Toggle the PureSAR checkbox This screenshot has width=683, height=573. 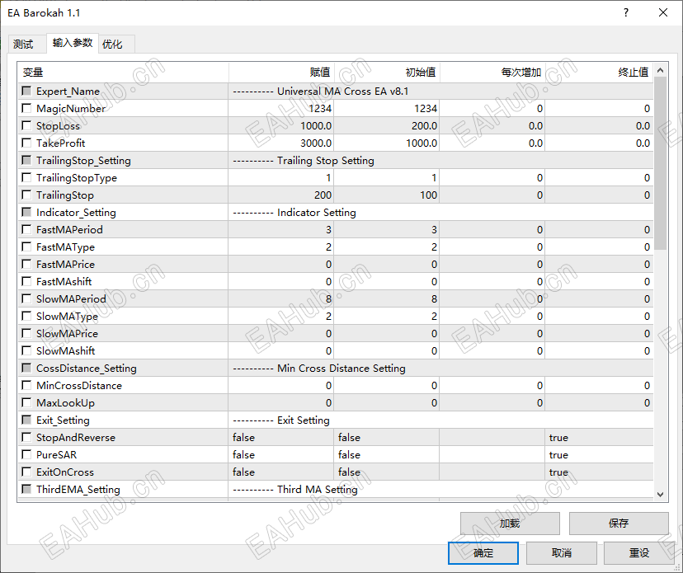[26, 454]
